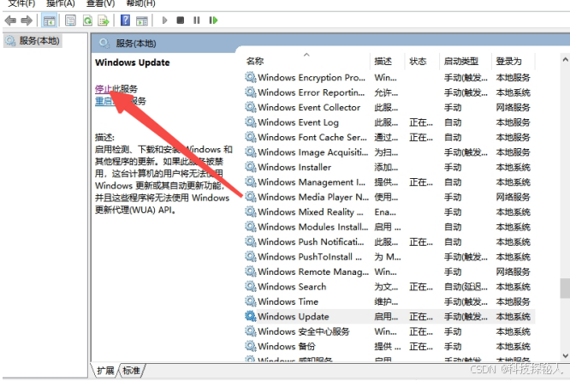
Task: Click the scrollbar down arrow
Action: pyautogui.click(x=565, y=355)
